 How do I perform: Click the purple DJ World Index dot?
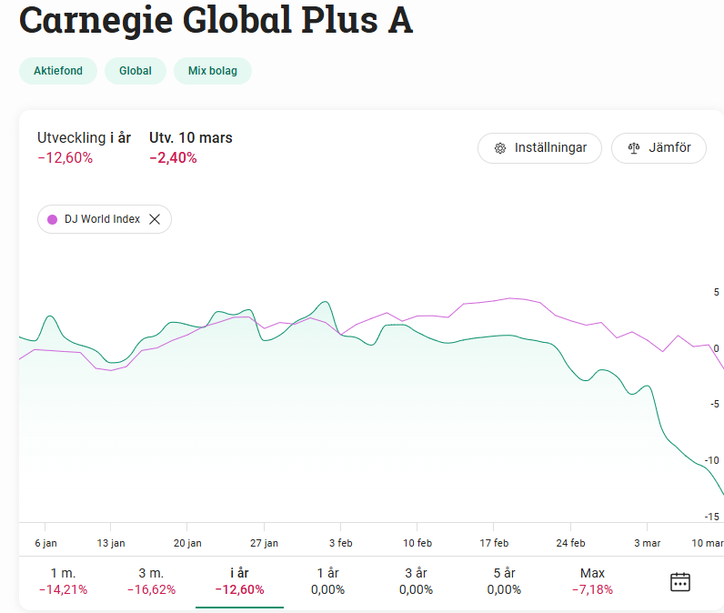click(x=52, y=219)
